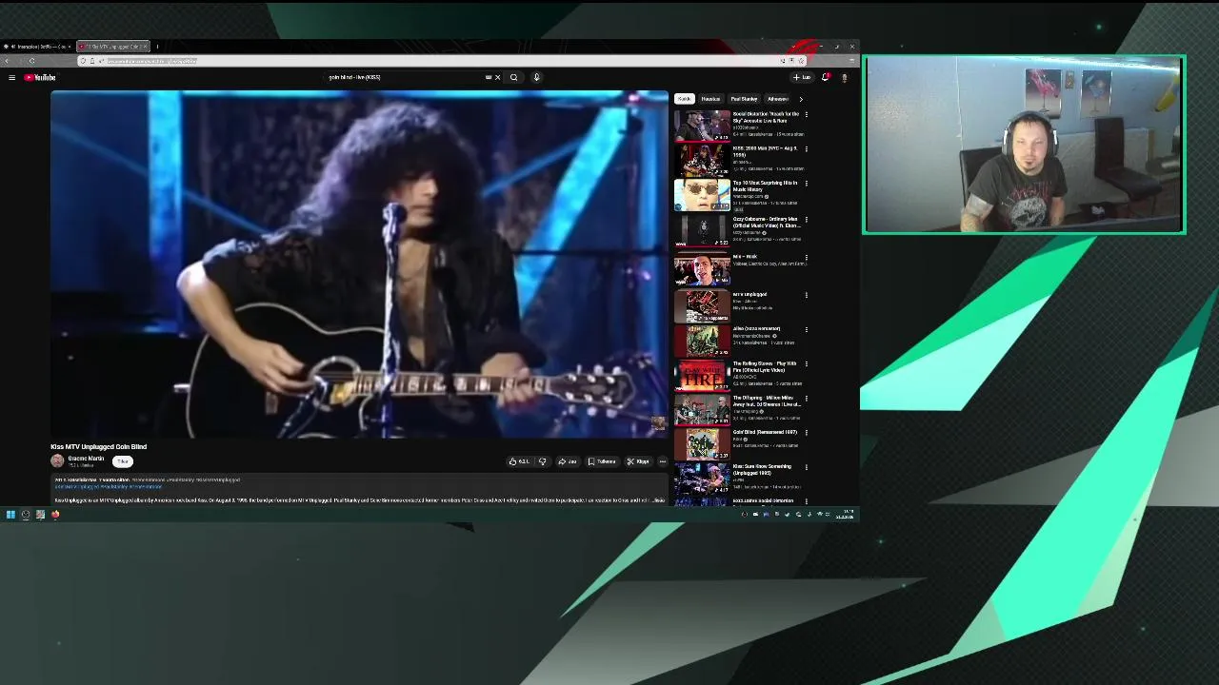Share the video with Jaa button
Viewport: 1219px width, 685px height.
click(568, 461)
